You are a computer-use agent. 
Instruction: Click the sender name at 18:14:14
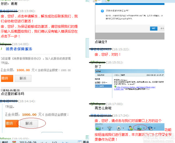tap(9, 101)
